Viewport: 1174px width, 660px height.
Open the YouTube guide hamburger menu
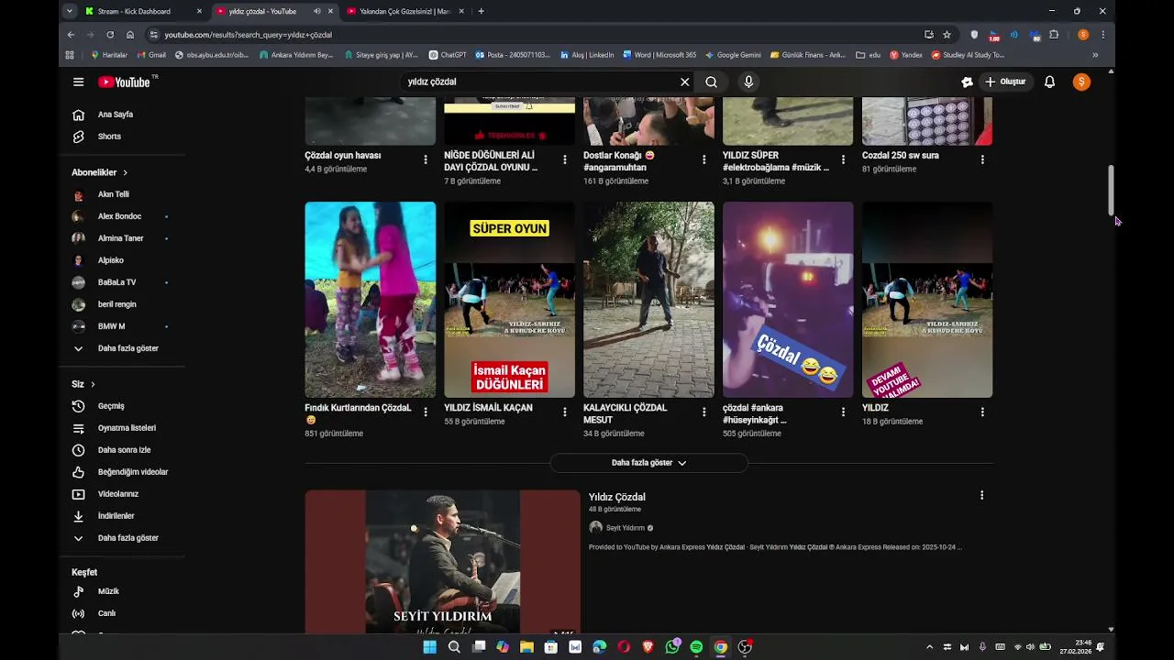tap(78, 82)
